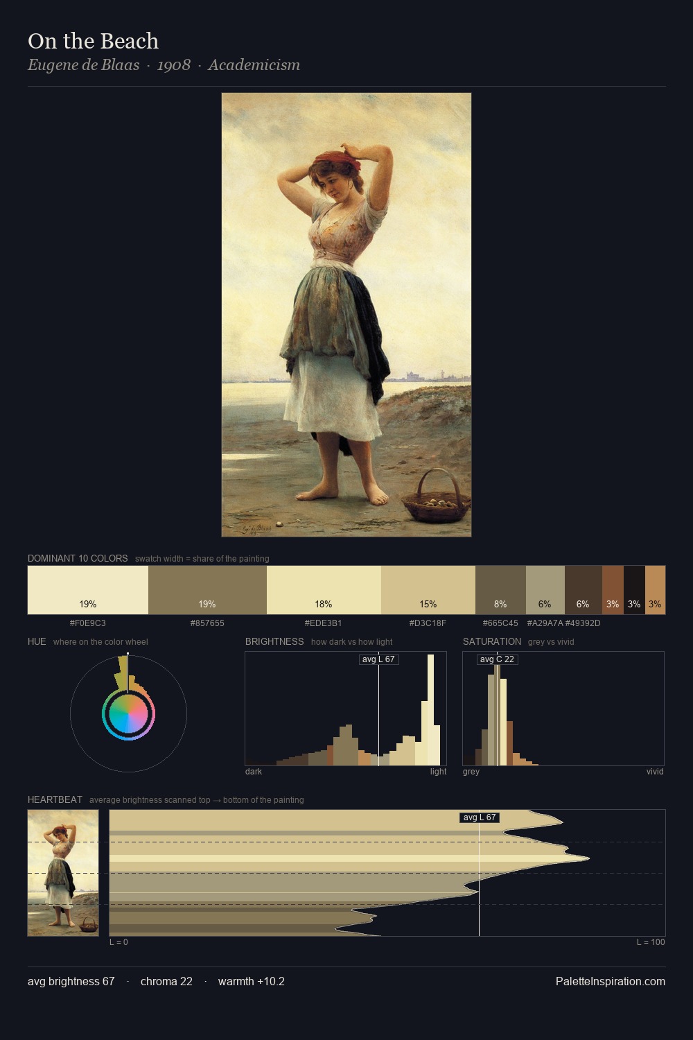
Task: Click the 18% pale yellow swatch #EDE3B1
Action: pos(324,590)
